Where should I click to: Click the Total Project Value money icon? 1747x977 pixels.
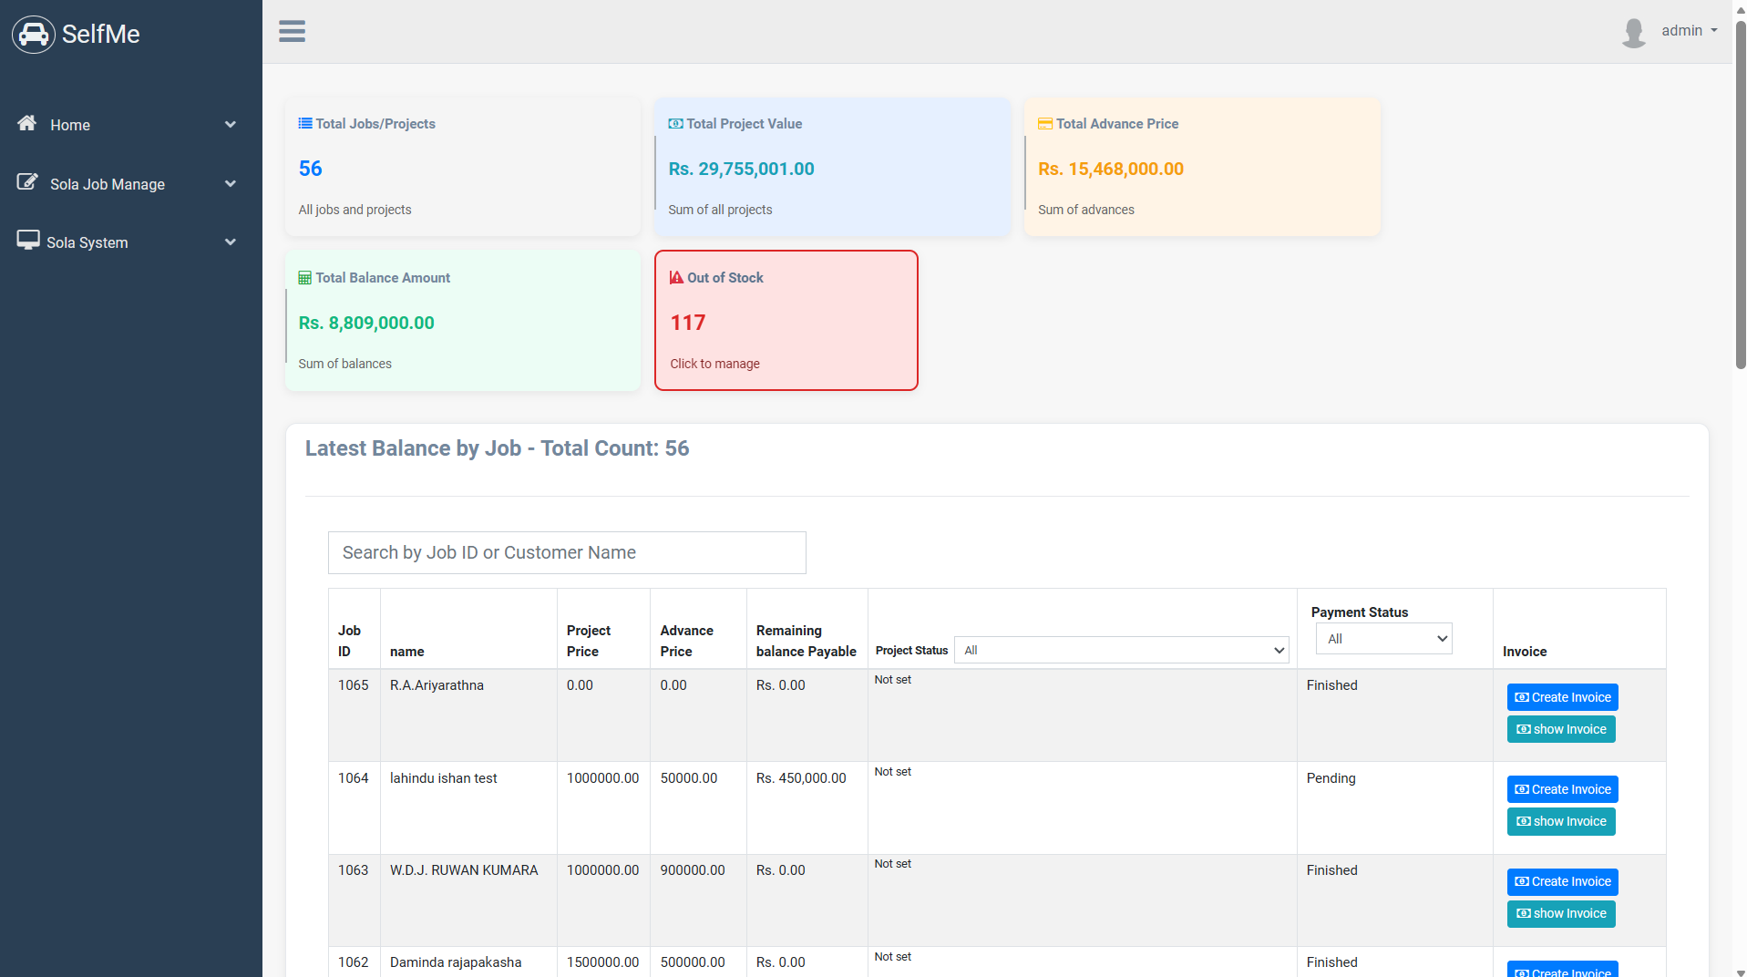(x=675, y=123)
